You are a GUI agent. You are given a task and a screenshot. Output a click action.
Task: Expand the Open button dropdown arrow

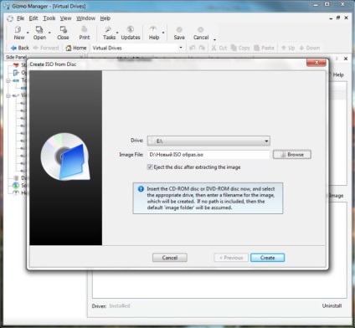(x=49, y=33)
